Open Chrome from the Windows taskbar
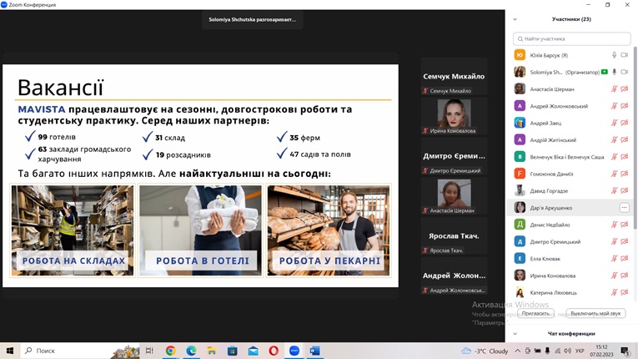 click(171, 351)
